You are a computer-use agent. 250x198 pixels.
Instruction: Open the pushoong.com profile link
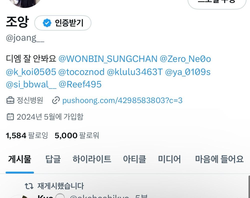122,100
